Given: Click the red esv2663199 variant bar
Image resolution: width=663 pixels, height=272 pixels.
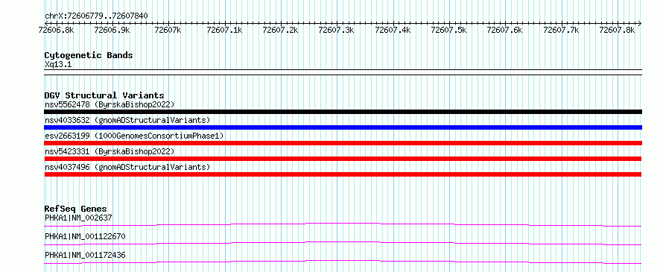Looking at the screenshot, I should tap(343, 143).
